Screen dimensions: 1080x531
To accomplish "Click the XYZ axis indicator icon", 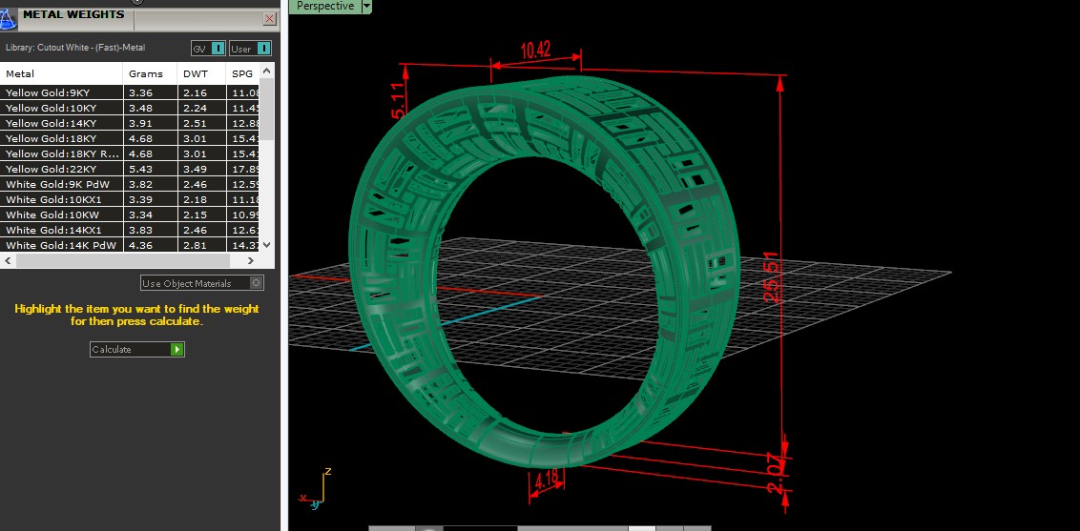I will (x=318, y=486).
